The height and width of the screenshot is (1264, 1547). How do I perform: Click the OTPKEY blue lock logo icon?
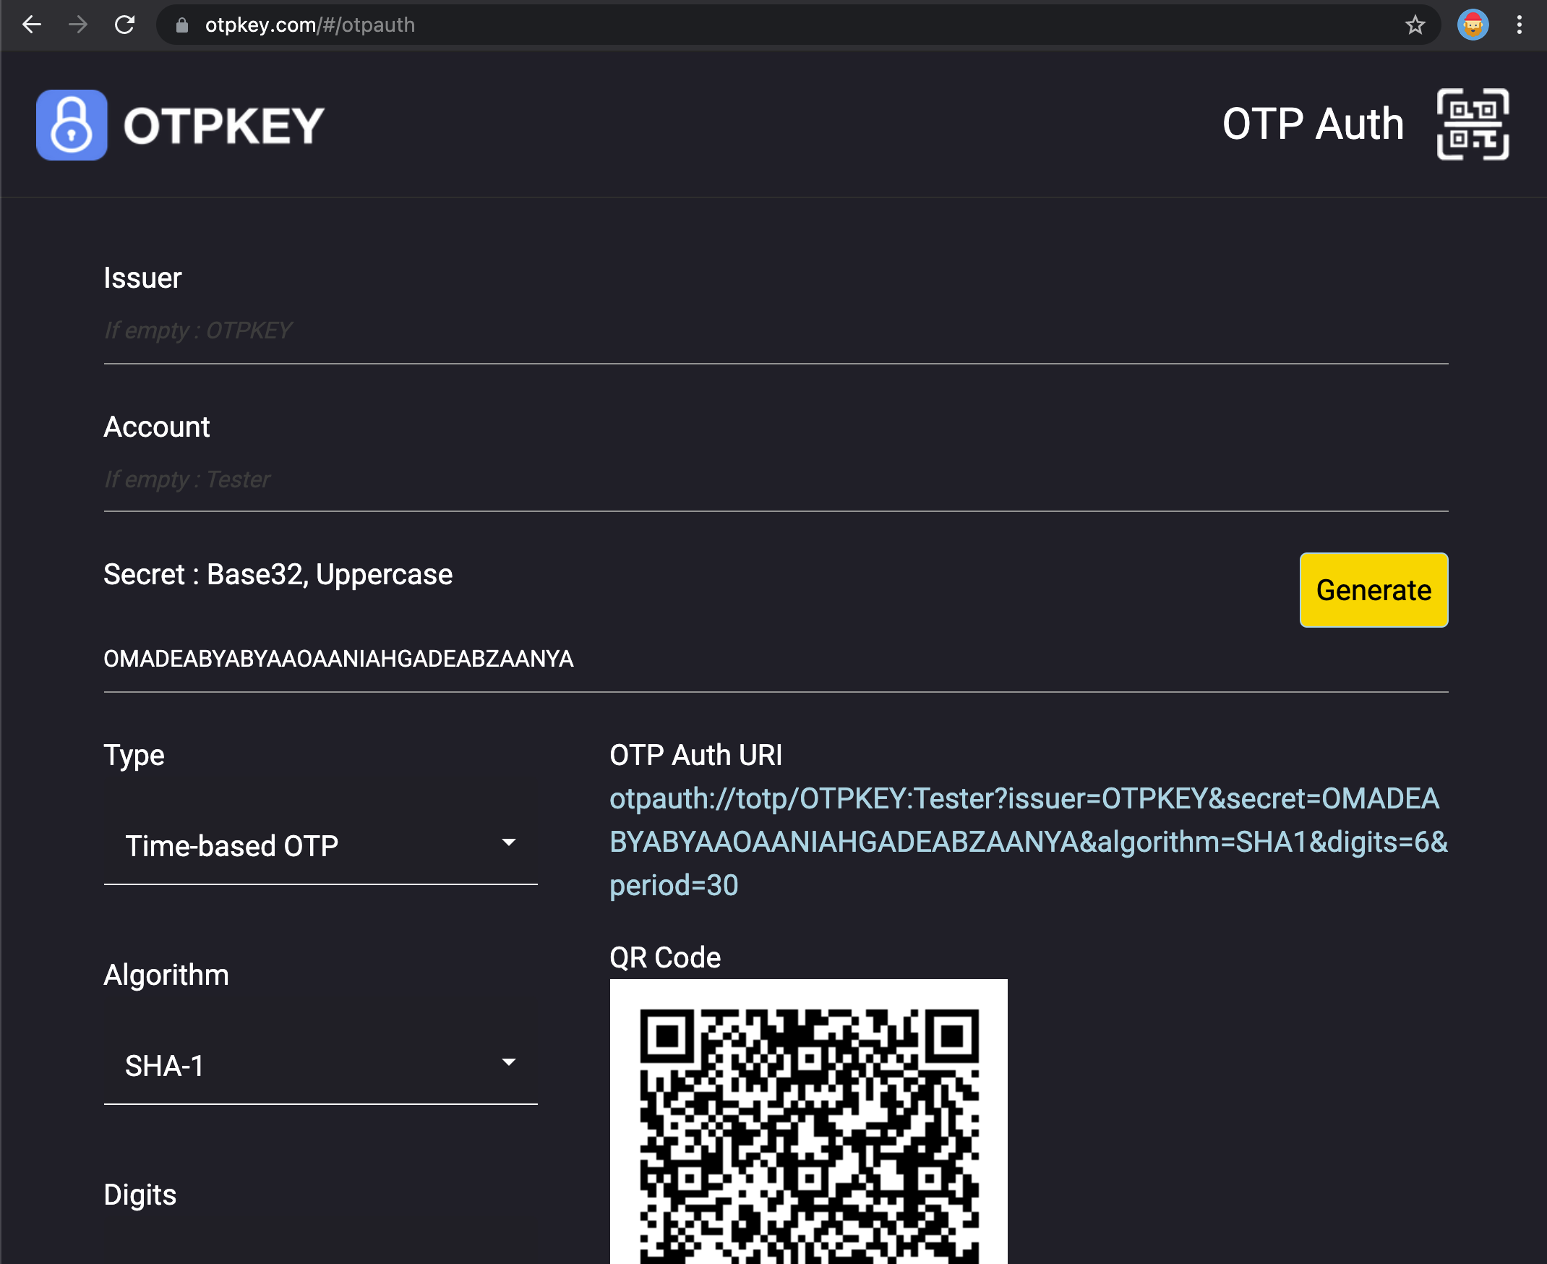(72, 124)
